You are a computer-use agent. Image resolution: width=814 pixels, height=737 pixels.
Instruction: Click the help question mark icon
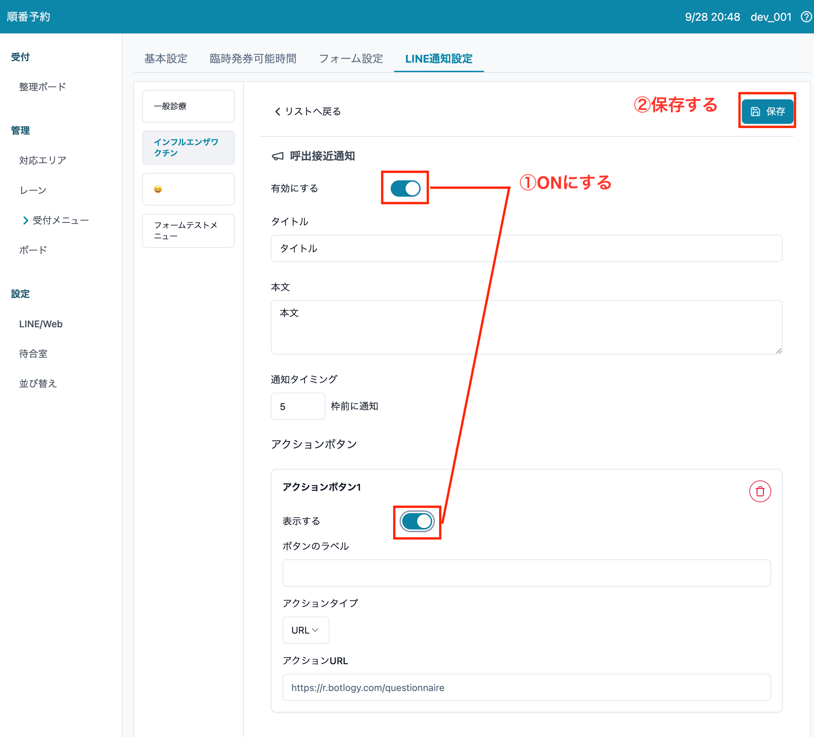pyautogui.click(x=806, y=17)
